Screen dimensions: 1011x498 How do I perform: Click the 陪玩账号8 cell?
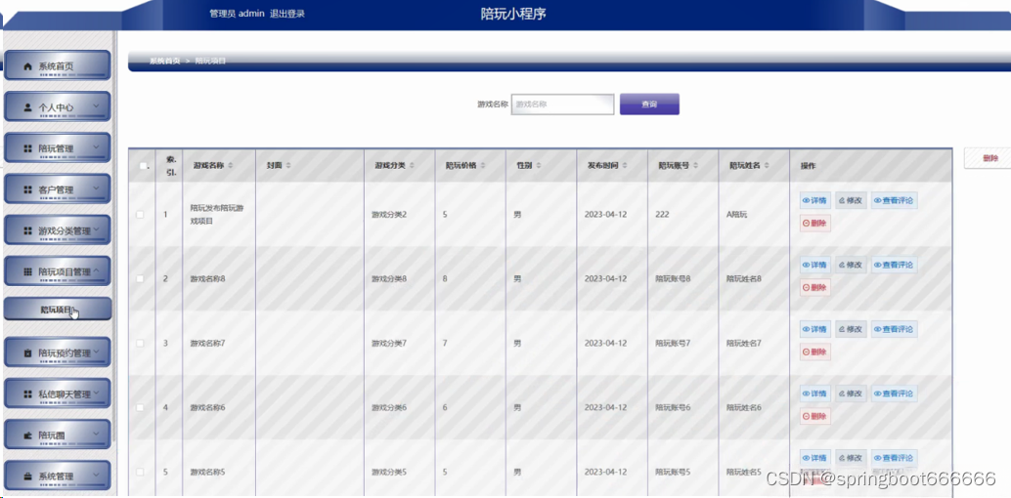click(673, 279)
